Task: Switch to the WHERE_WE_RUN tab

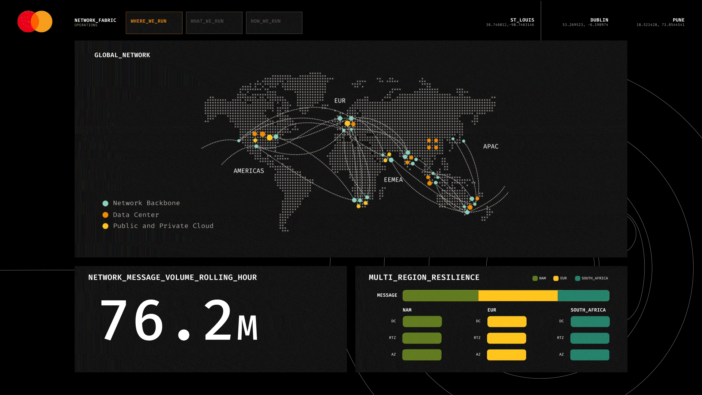Action: coord(154,23)
